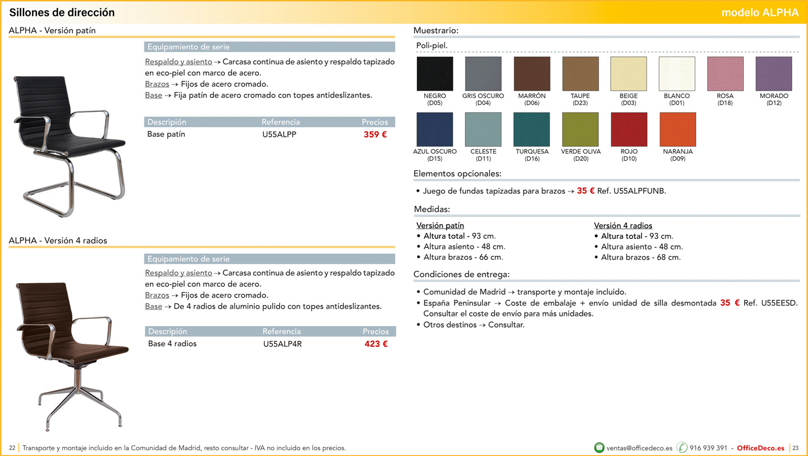Click the lower 'Equipamiento de serie' header bar

(x=270, y=259)
